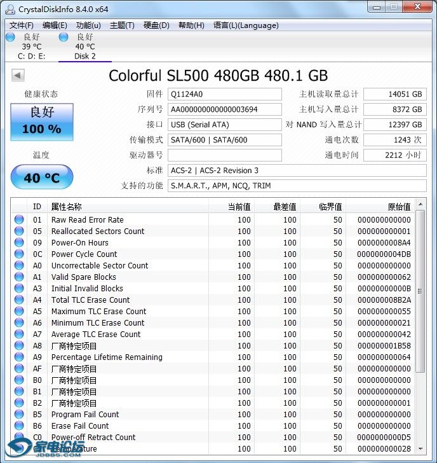Click the status orb for attribute AF
This screenshot has width=437, height=463.
click(x=19, y=368)
